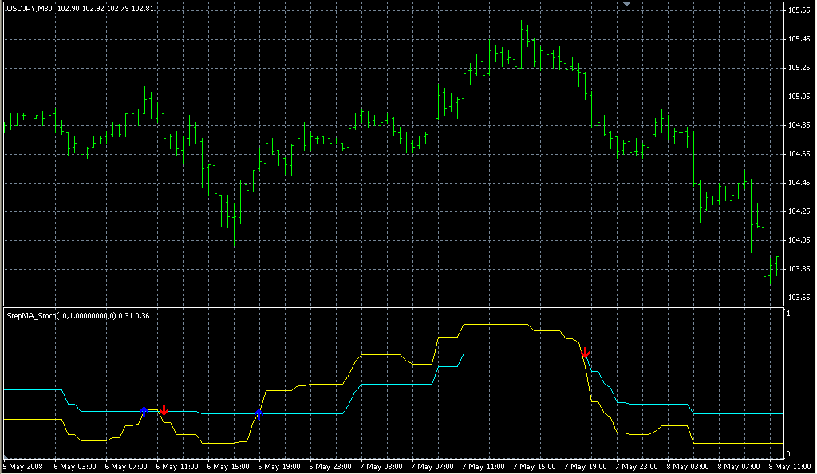Click the red down arrow near 6 May 11:00
The image size is (817, 474).
164,410
